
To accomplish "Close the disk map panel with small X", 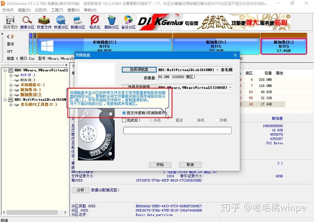I will pyautogui.click(x=2, y=34).
